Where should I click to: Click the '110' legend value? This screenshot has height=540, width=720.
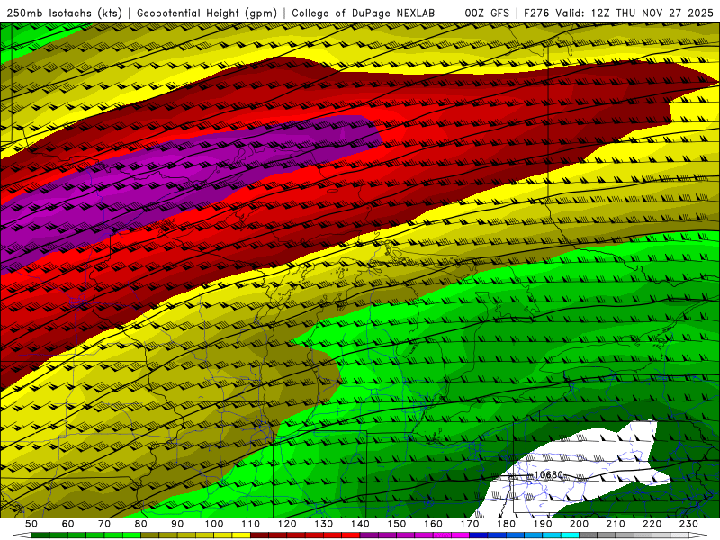251,524
